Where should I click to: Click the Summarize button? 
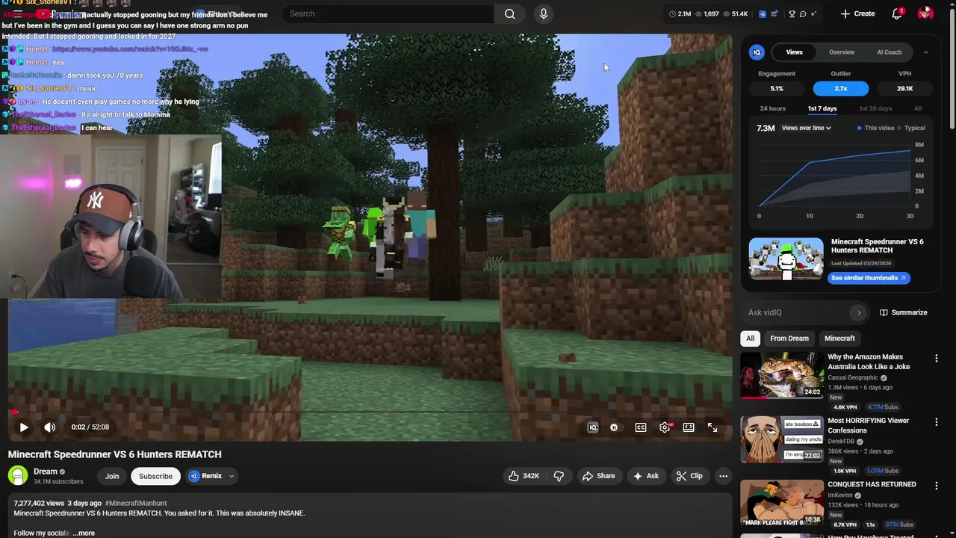[903, 312]
